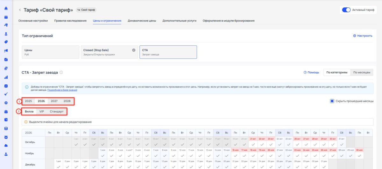Toggle the 'Активный тариф' switch
The height and width of the screenshot is (169, 382).
(346, 10)
